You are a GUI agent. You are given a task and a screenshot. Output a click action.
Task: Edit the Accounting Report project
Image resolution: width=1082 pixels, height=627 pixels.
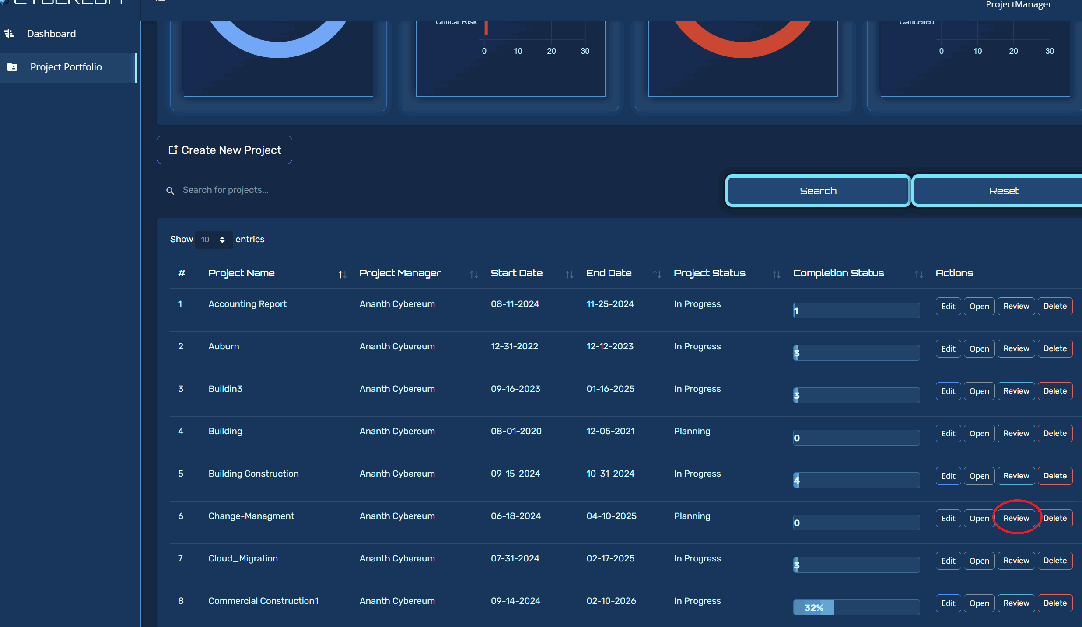948,306
